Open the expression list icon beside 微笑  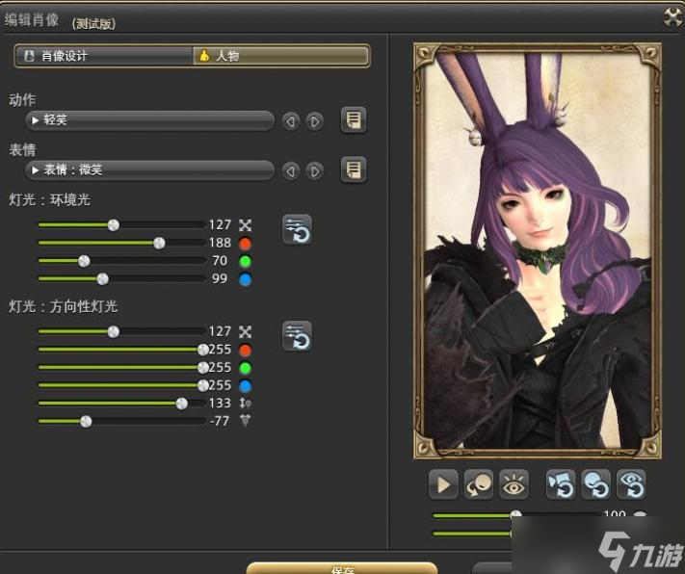[354, 170]
